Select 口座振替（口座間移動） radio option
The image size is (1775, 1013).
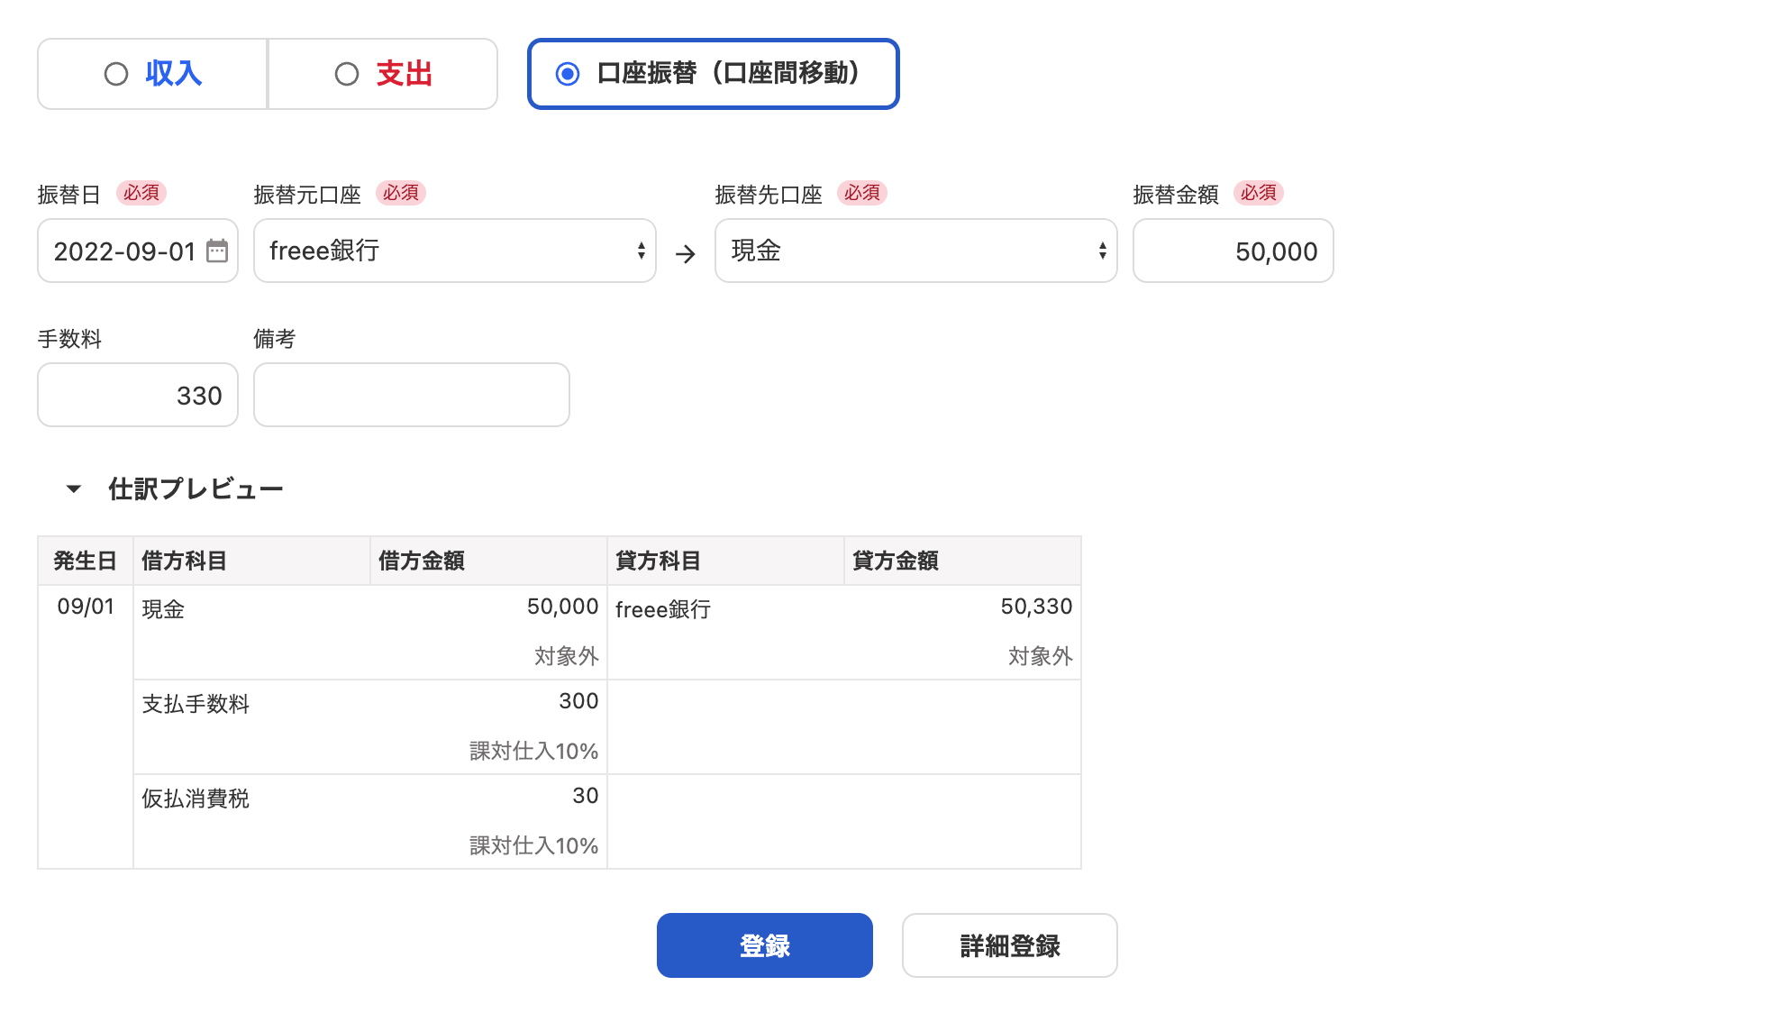click(x=713, y=74)
